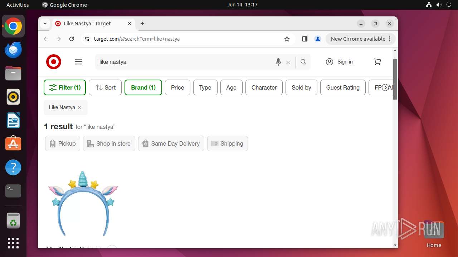Toggle the Shop in store option
This screenshot has width=458, height=257.
(109, 143)
